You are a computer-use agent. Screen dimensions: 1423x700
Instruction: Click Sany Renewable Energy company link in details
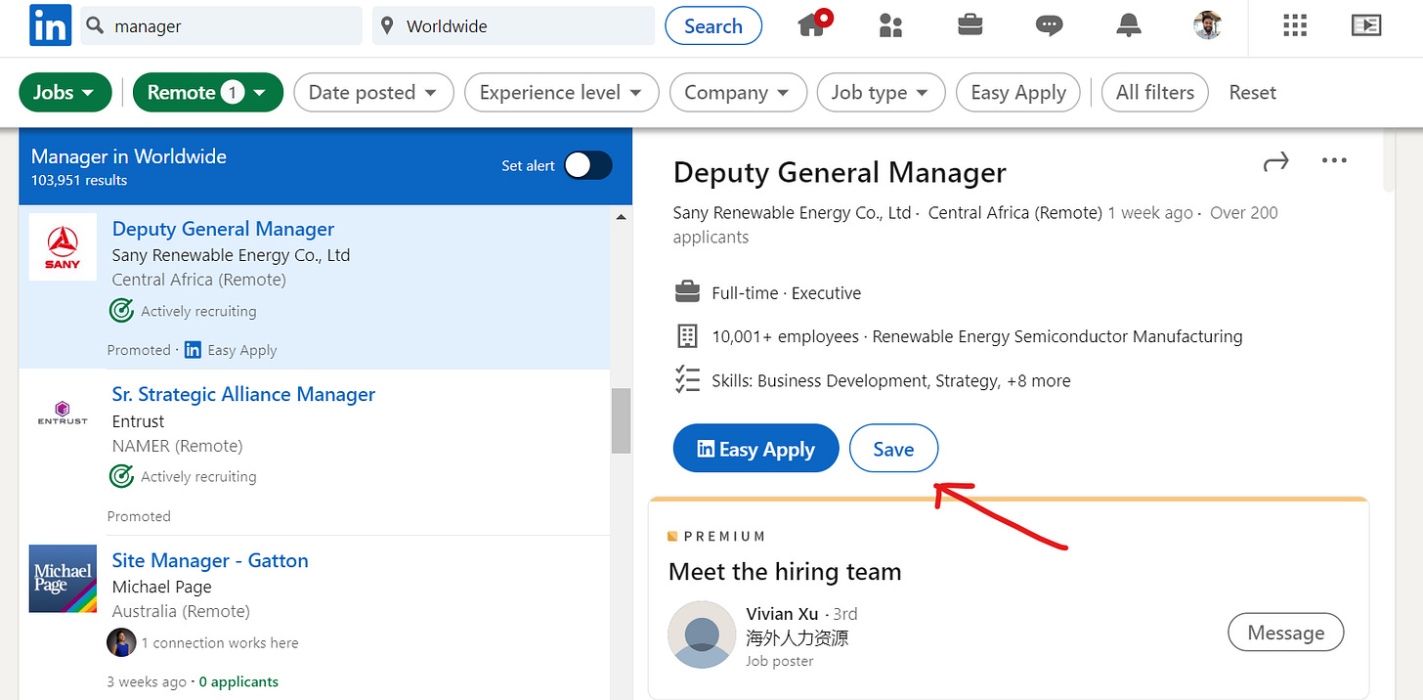tap(792, 212)
